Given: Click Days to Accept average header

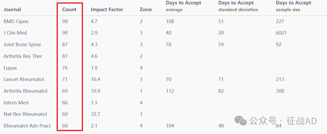Looking at the screenshot, I should click(183, 6).
